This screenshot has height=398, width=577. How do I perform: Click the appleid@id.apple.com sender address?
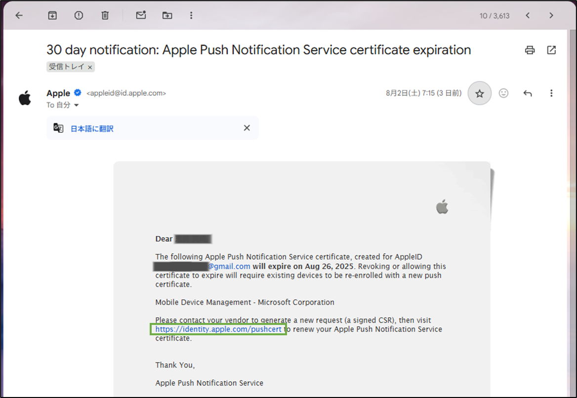[x=126, y=93]
